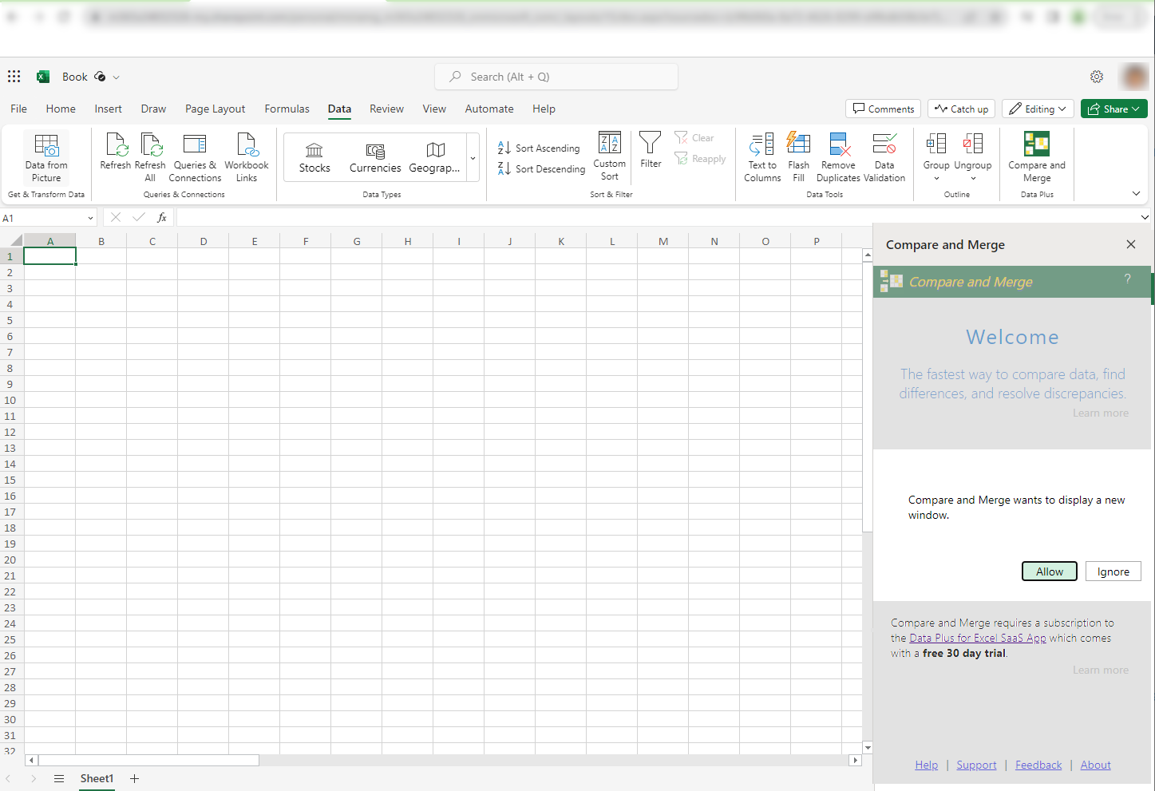Collapse the ribbon with the chevron
Image resolution: width=1155 pixels, height=791 pixels.
pyautogui.click(x=1136, y=194)
